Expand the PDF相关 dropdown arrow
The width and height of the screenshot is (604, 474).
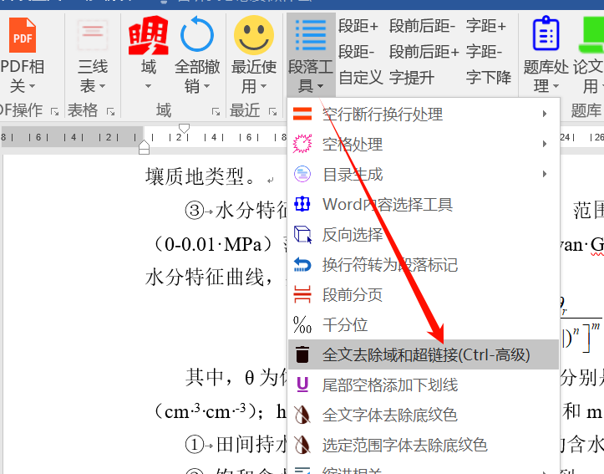32,86
